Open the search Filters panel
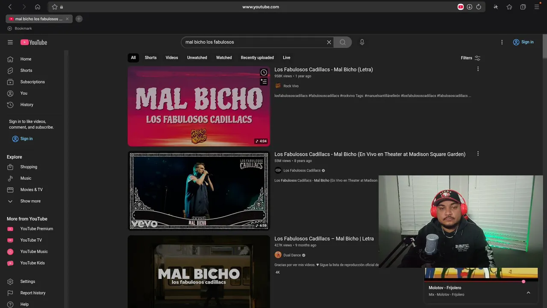 point(471,58)
